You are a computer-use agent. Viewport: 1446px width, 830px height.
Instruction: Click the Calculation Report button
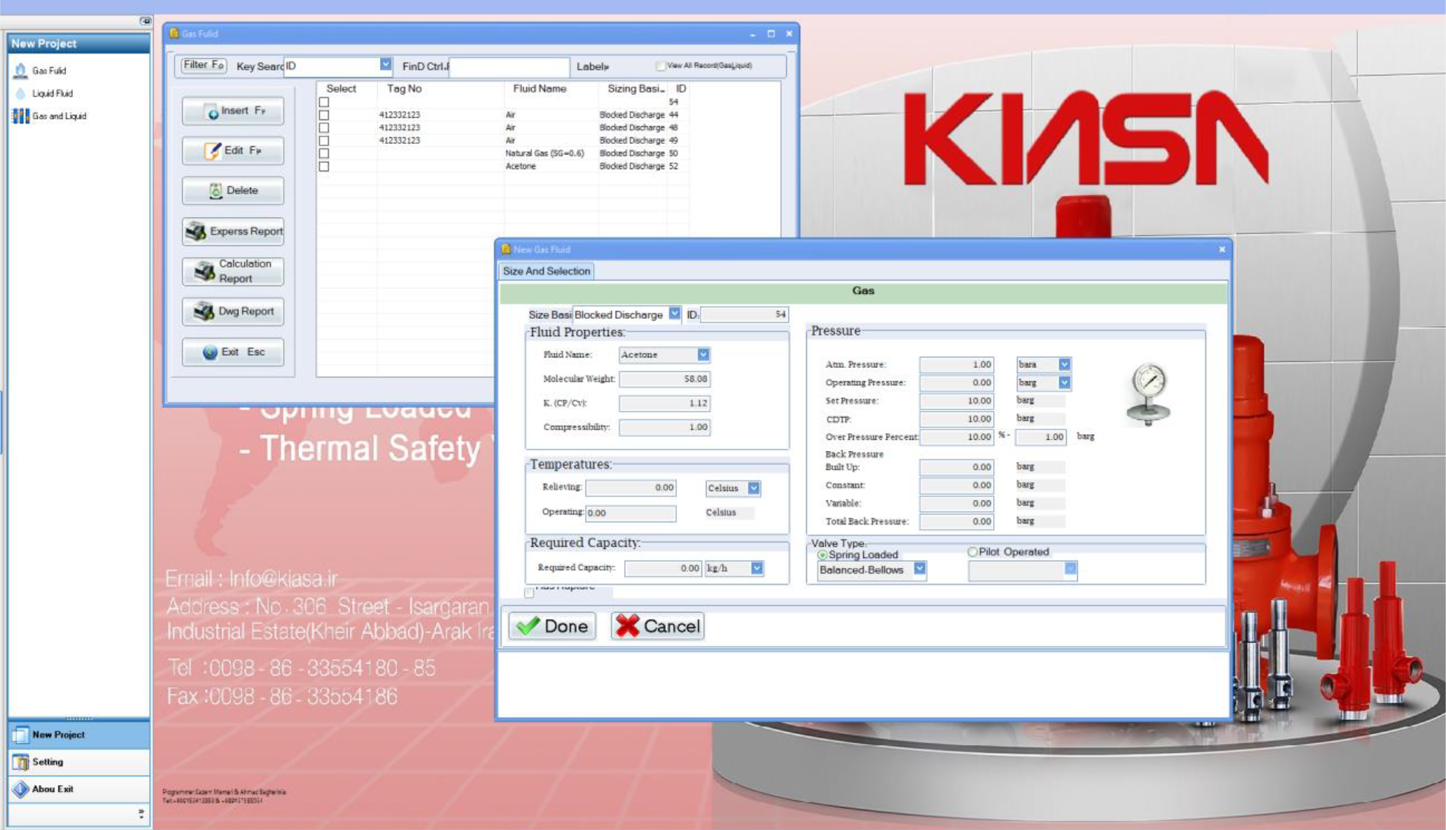233,271
